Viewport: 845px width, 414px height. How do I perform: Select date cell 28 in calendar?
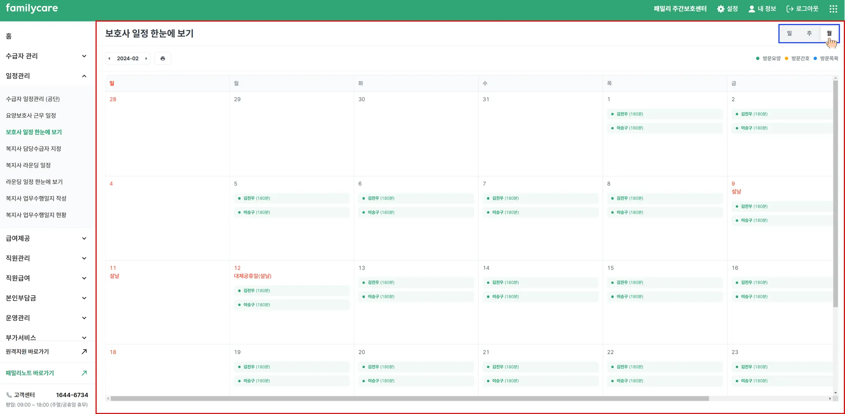[x=168, y=134]
